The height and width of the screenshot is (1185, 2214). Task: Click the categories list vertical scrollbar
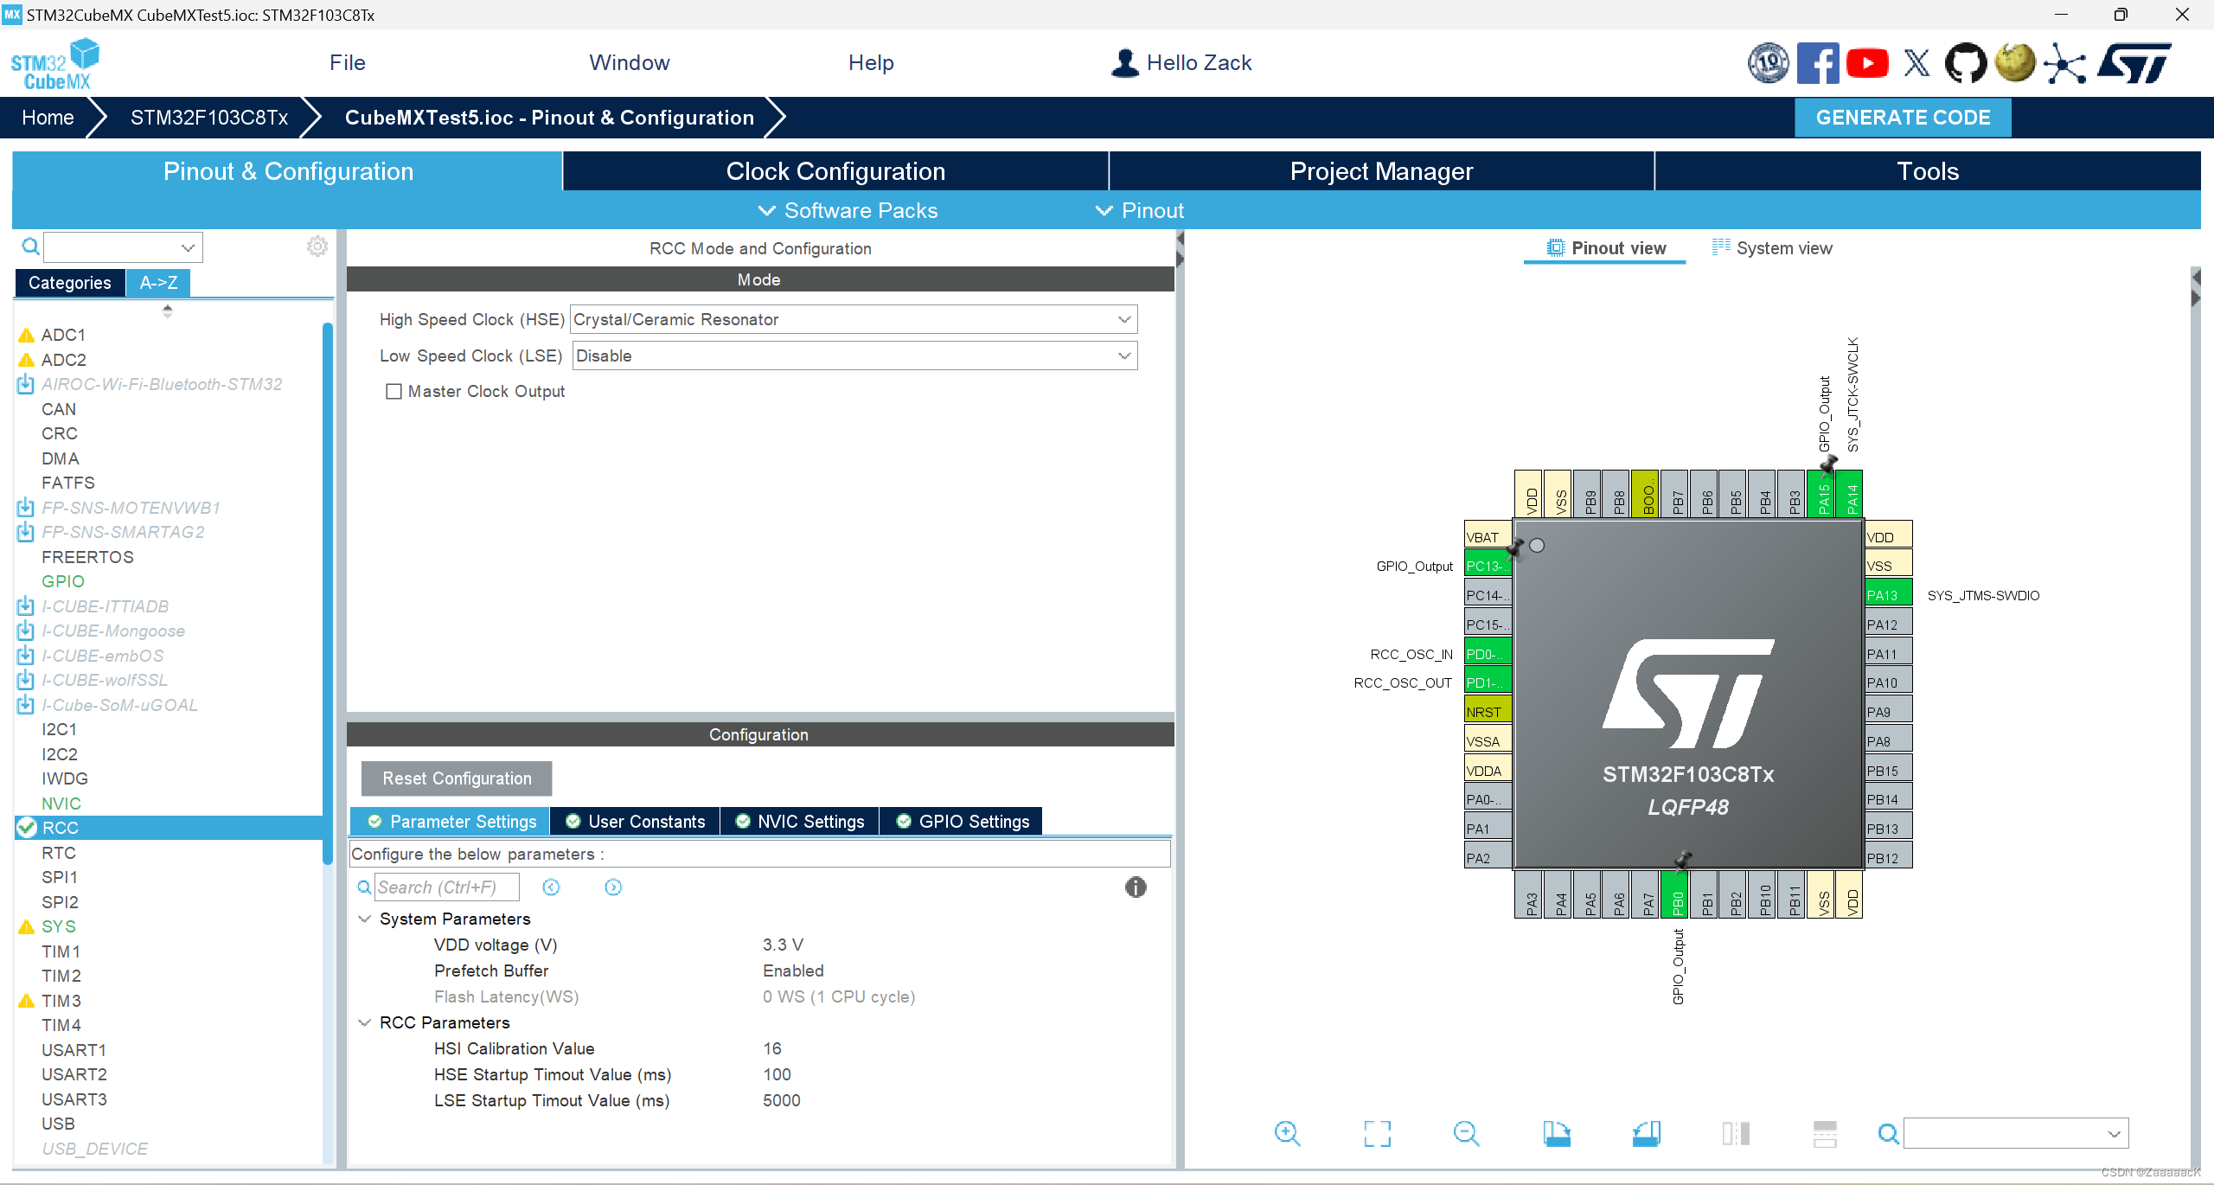[x=328, y=593]
